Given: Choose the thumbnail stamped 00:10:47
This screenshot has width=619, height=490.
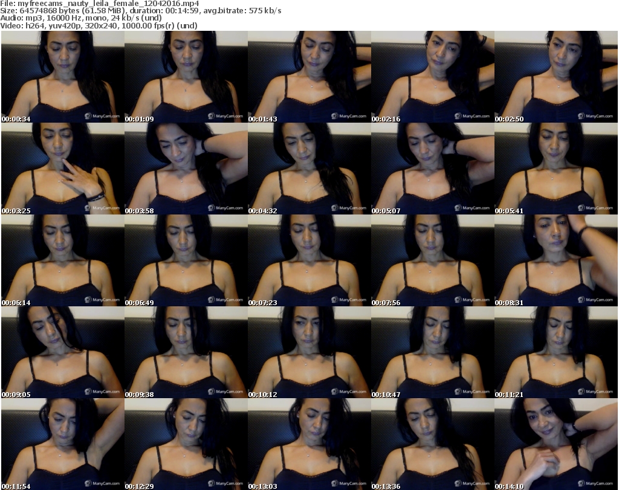Looking at the screenshot, I should [433, 352].
